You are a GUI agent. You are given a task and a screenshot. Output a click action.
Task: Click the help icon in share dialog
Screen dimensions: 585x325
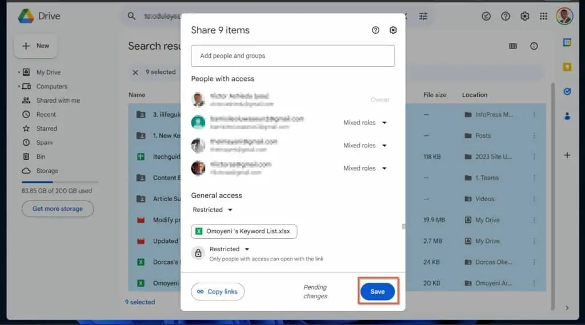375,30
